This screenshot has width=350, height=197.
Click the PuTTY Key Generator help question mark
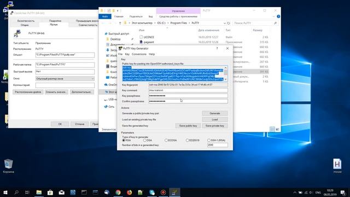click(217, 48)
